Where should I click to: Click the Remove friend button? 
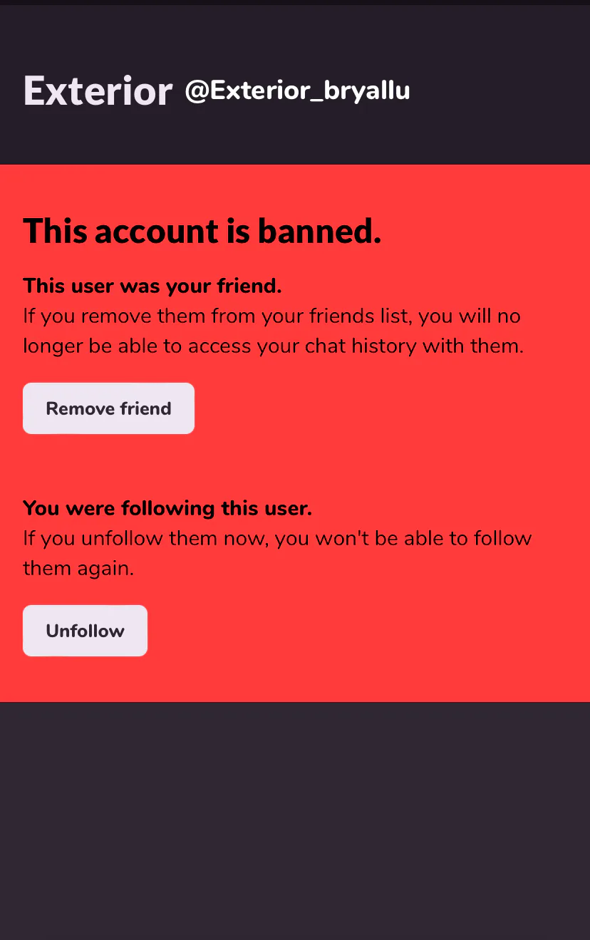coord(108,408)
